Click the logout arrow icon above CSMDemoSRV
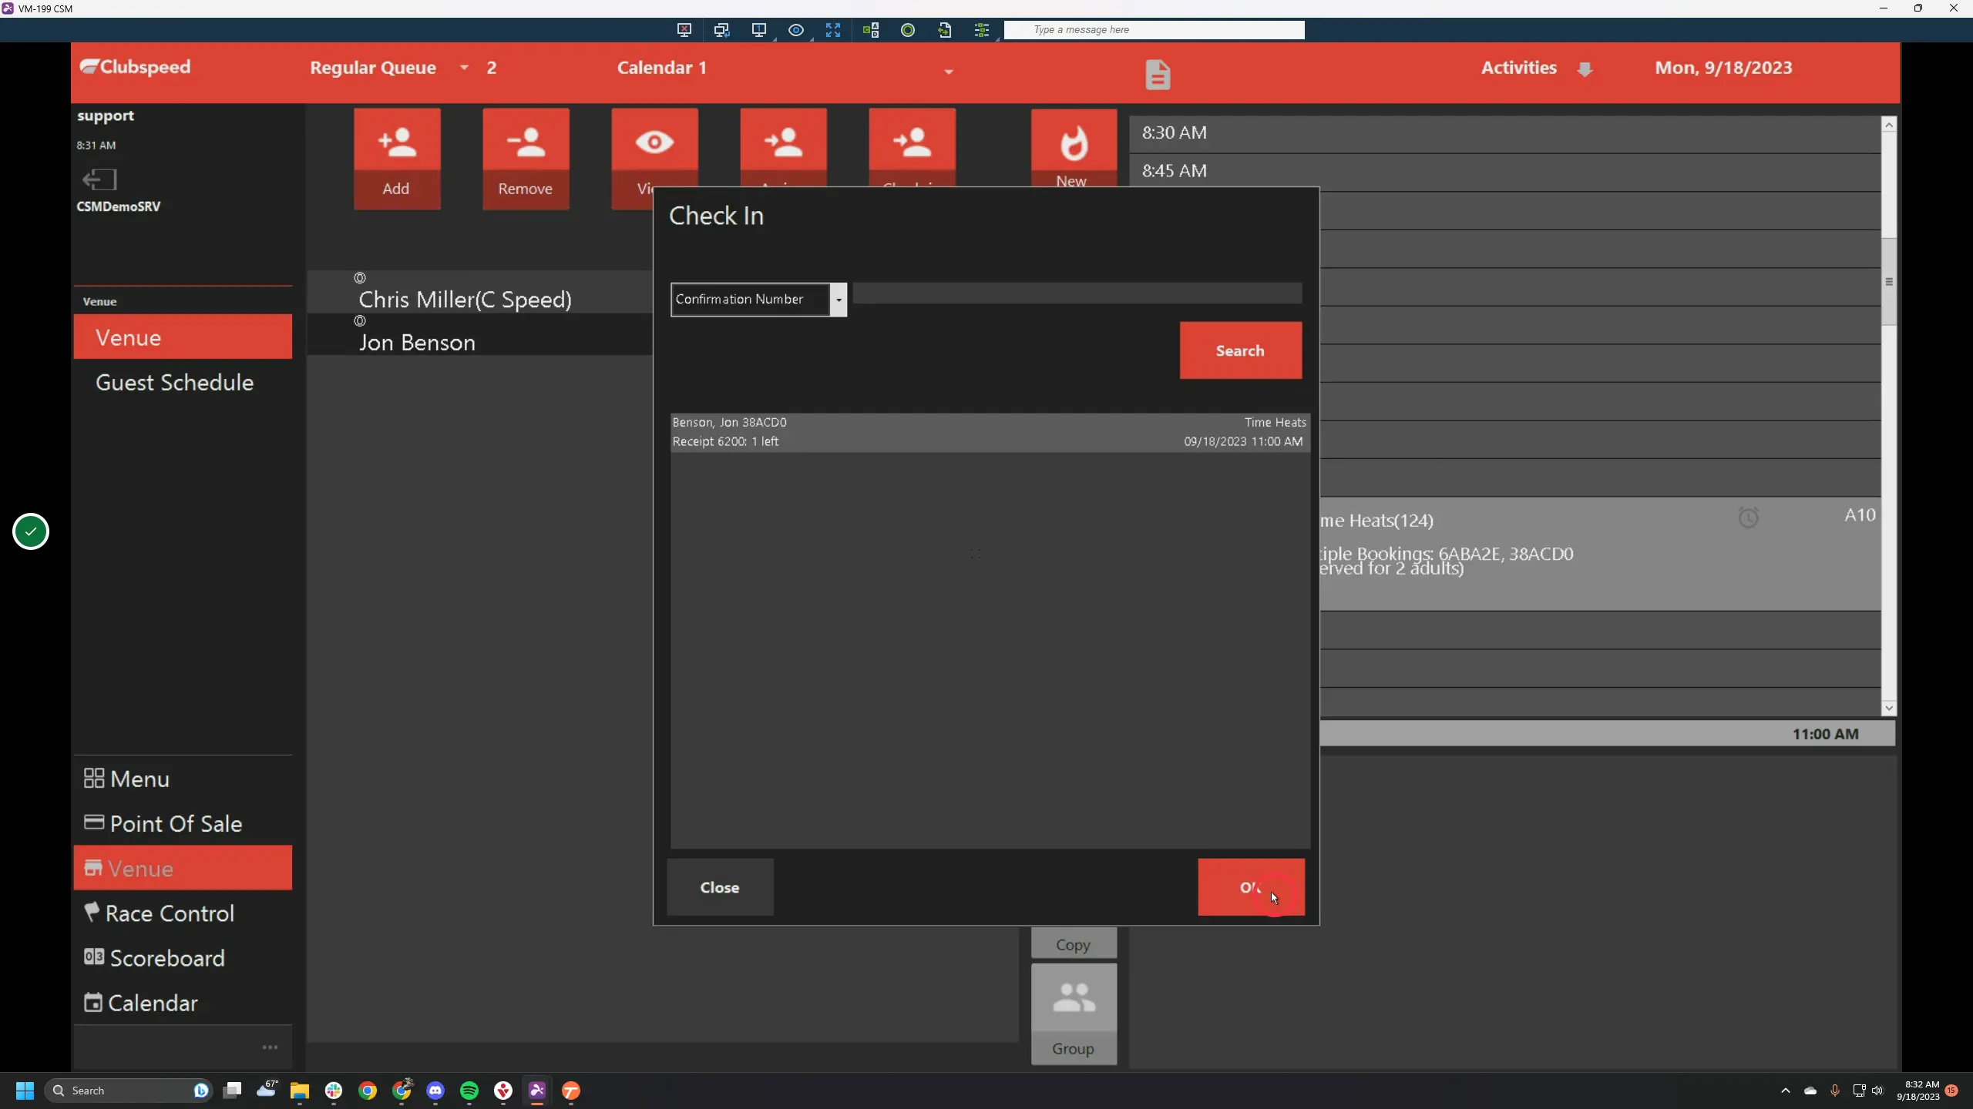Screen dimensions: 1973x1109 (x=99, y=179)
